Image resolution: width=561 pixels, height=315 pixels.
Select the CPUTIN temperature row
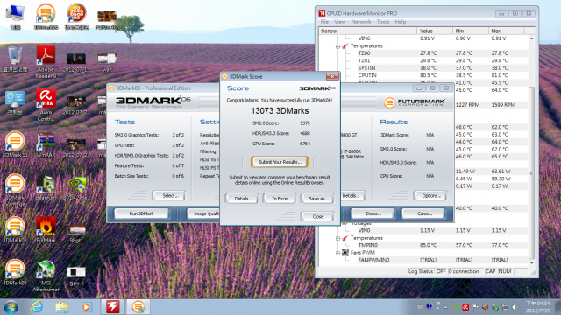coord(423,75)
